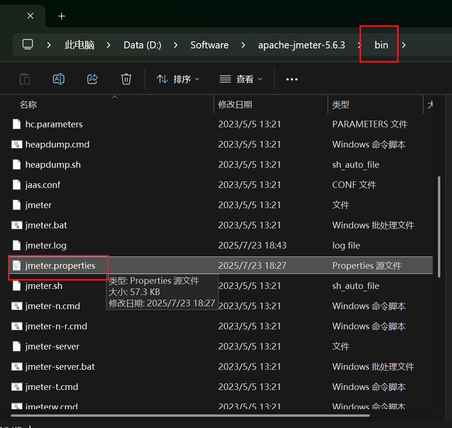The width and height of the screenshot is (452, 428).
Task: Click the jmeter-server.bat file icon
Action: [x=17, y=366]
